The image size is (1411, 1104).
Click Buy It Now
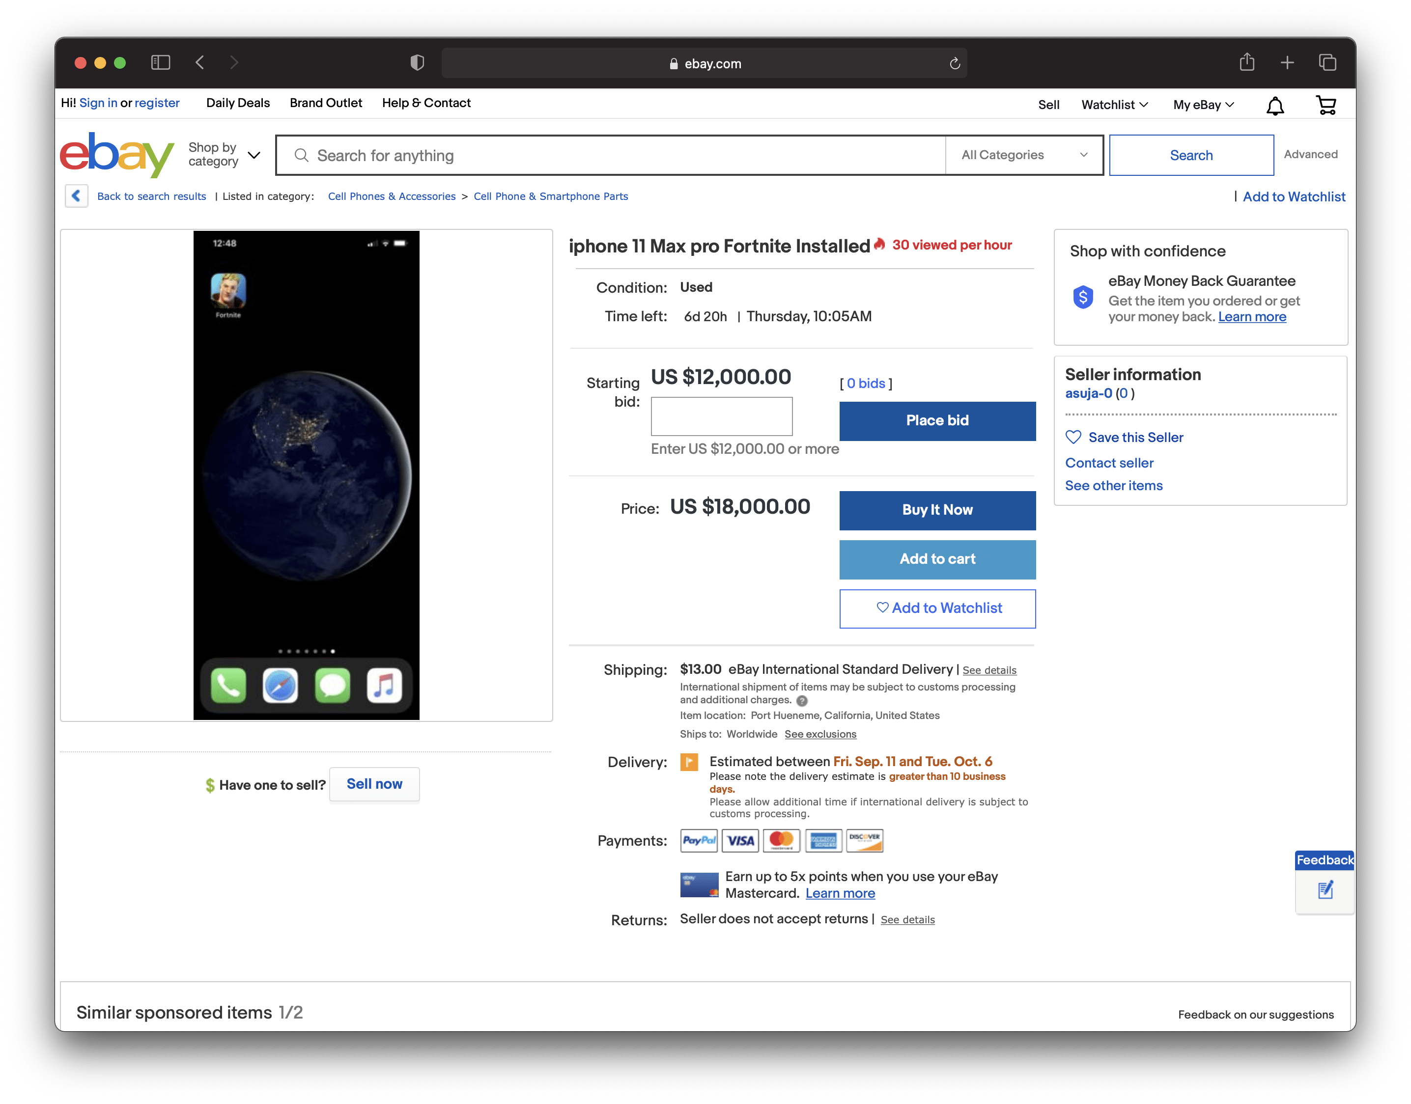tap(937, 510)
